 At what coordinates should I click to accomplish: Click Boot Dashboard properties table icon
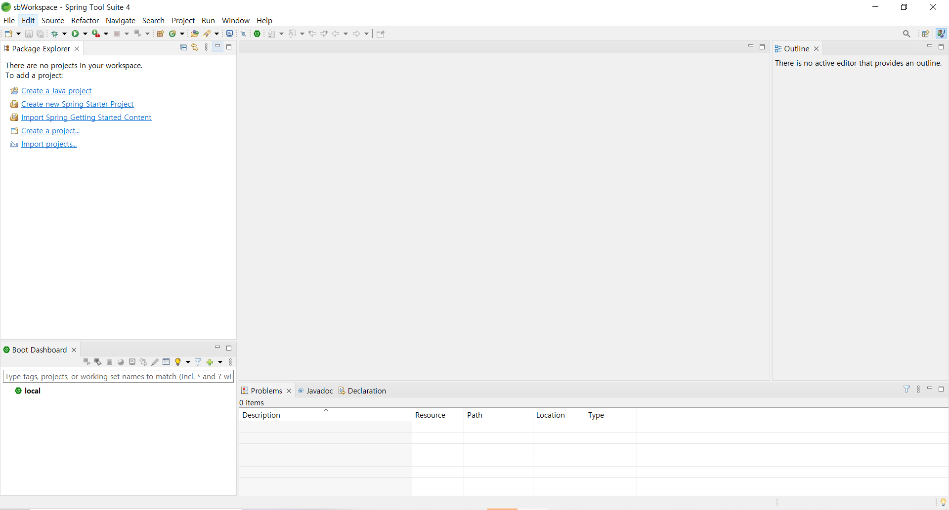point(166,362)
